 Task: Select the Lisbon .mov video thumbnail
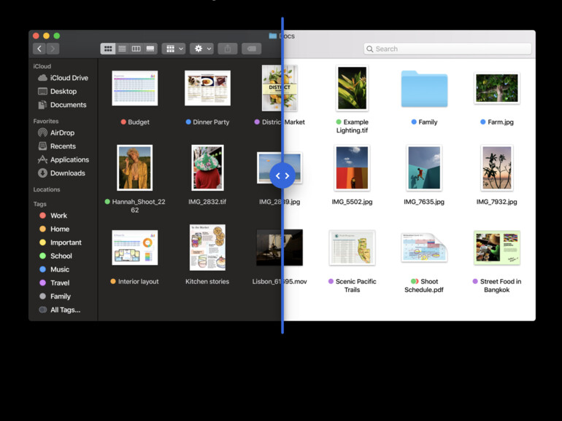tap(280, 248)
